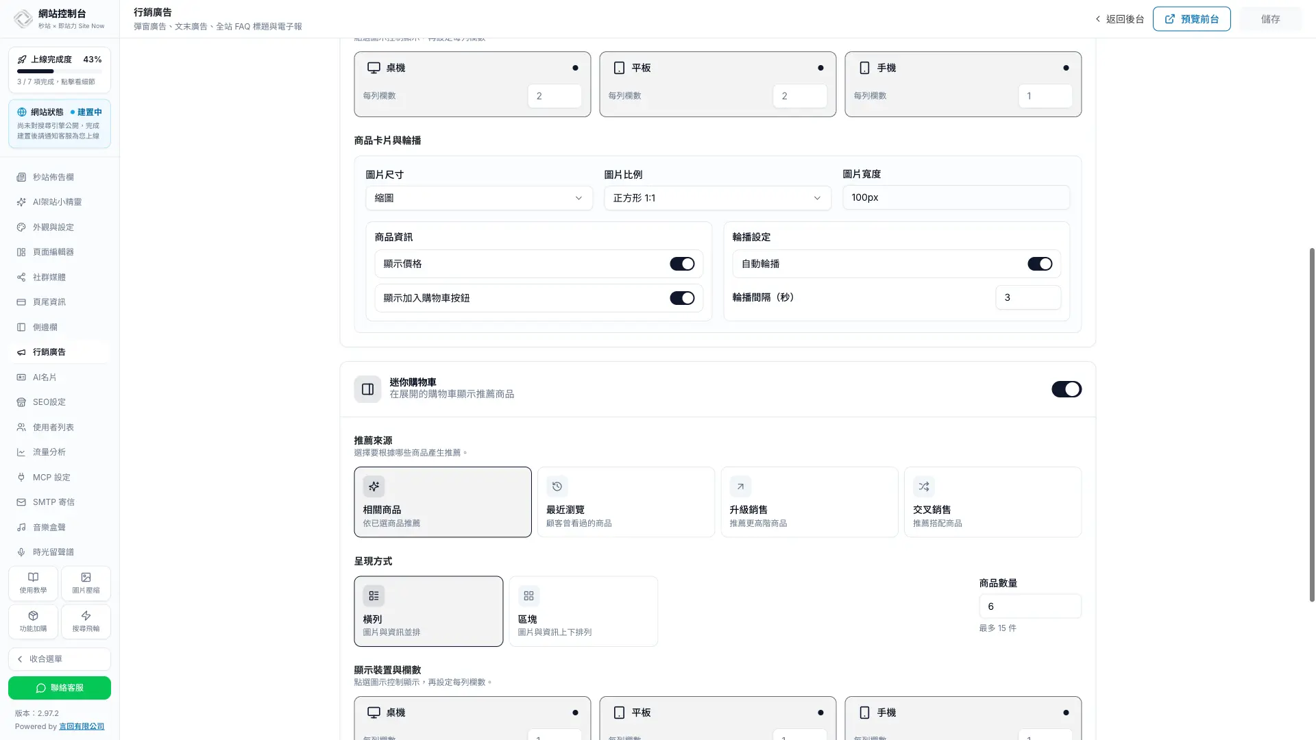Disable the 迷你購物車 toggle

pyautogui.click(x=1067, y=389)
